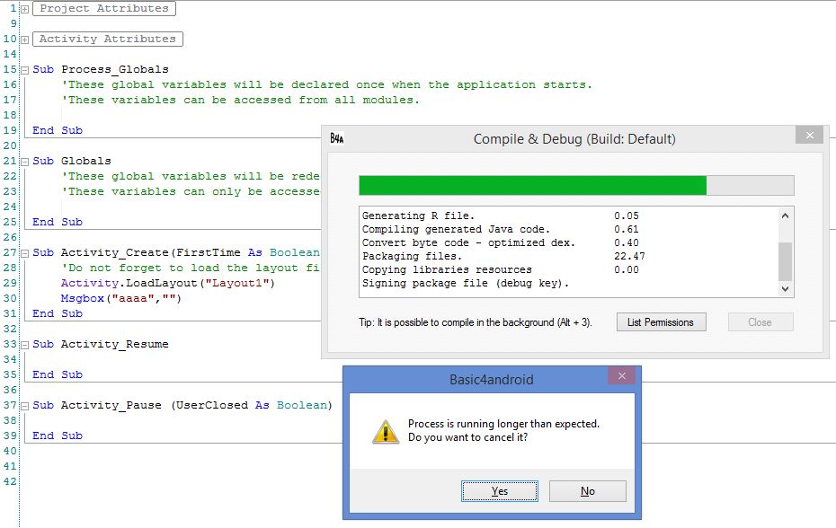Click 'Generating R file.' log line
This screenshot has height=528, width=836.
(x=418, y=216)
